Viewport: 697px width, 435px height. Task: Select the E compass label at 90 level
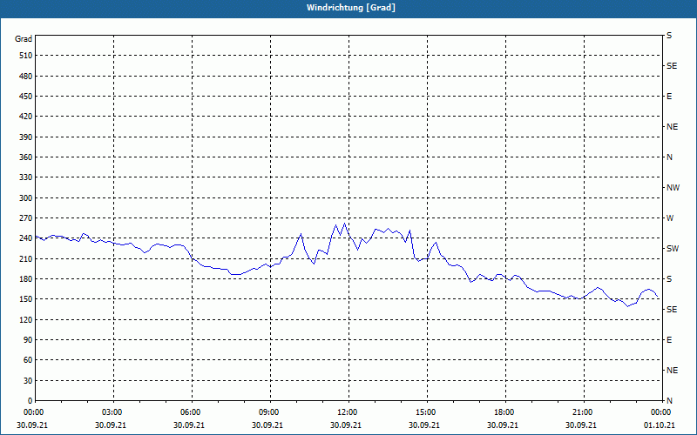click(669, 340)
